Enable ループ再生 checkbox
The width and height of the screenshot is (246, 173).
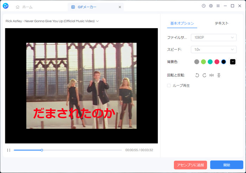point(169,85)
